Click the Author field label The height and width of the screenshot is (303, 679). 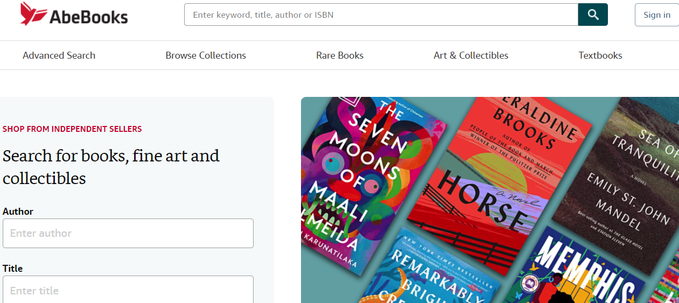(18, 212)
